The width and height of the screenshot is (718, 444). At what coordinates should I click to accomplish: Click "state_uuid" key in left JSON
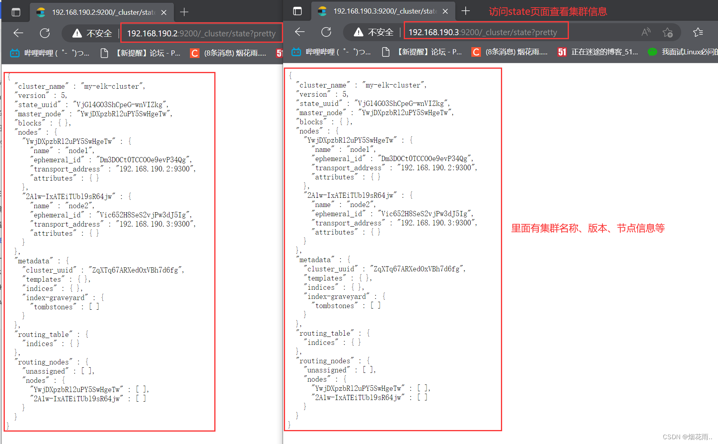38,105
